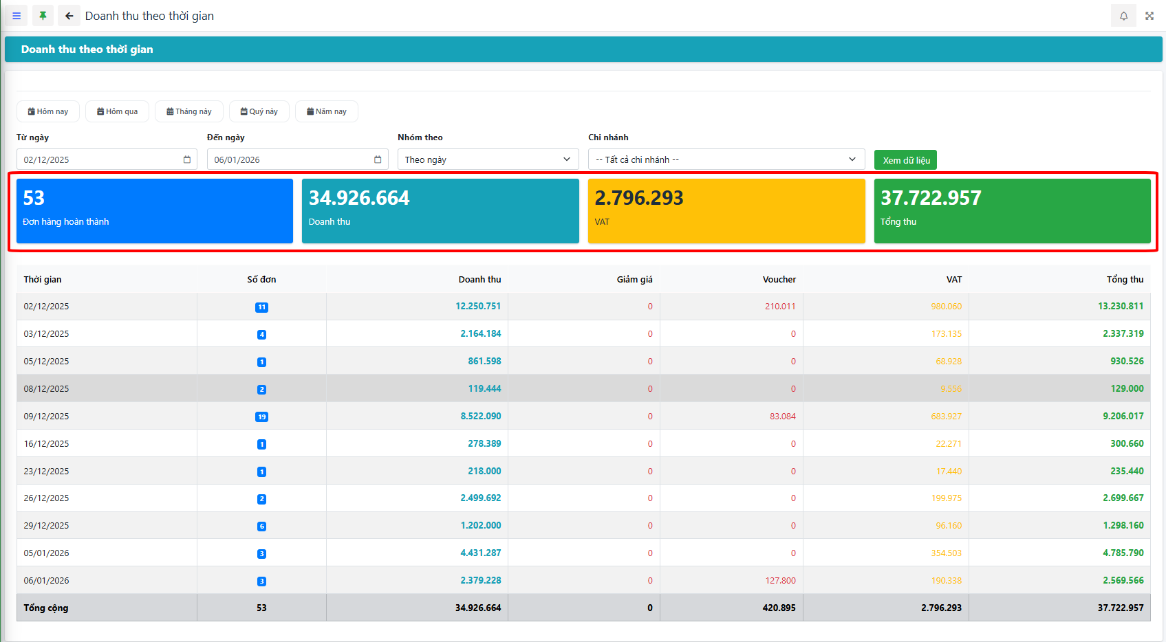Image resolution: width=1166 pixels, height=642 pixels.
Task: Toggle fullscreen with the expand icon
Action: click(1149, 16)
